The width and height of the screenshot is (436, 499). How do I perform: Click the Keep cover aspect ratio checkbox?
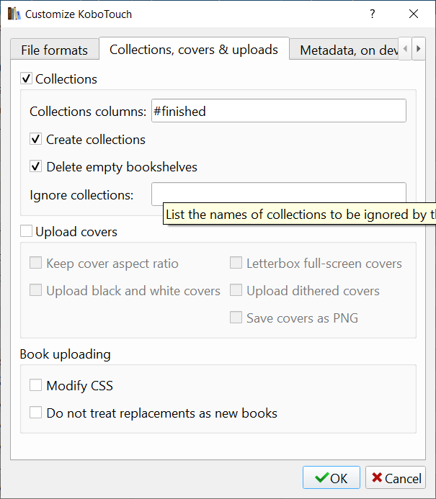[35, 264]
